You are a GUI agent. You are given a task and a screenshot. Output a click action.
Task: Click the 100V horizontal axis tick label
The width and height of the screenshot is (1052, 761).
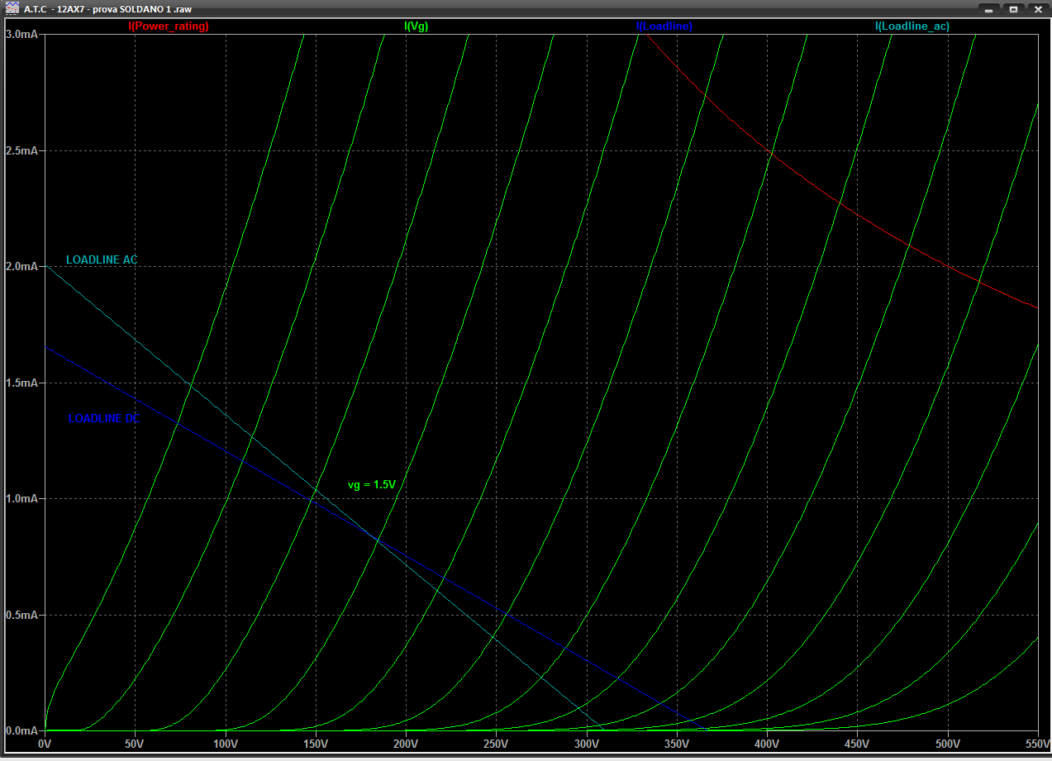(226, 744)
